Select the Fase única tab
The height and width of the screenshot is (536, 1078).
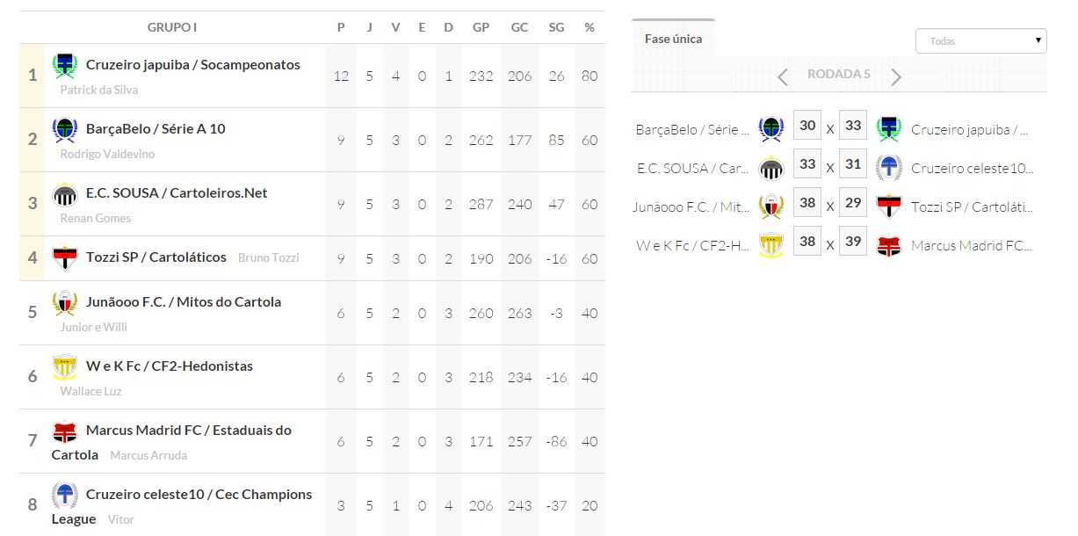coord(673,39)
